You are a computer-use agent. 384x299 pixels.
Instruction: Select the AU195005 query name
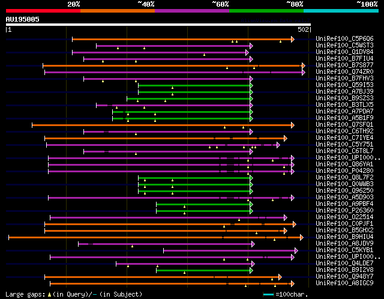pos(23,19)
